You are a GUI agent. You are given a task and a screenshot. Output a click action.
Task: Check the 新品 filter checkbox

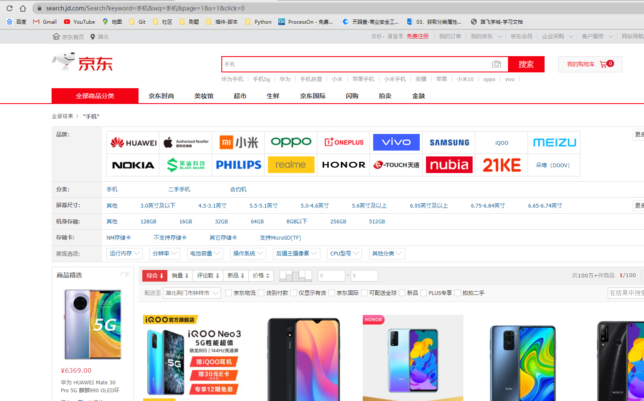pyautogui.click(x=402, y=293)
